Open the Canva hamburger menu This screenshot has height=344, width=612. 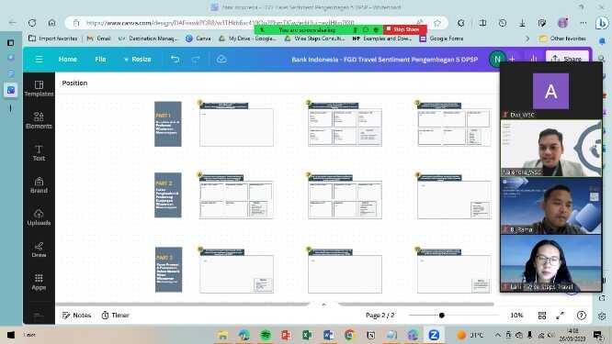pos(39,60)
